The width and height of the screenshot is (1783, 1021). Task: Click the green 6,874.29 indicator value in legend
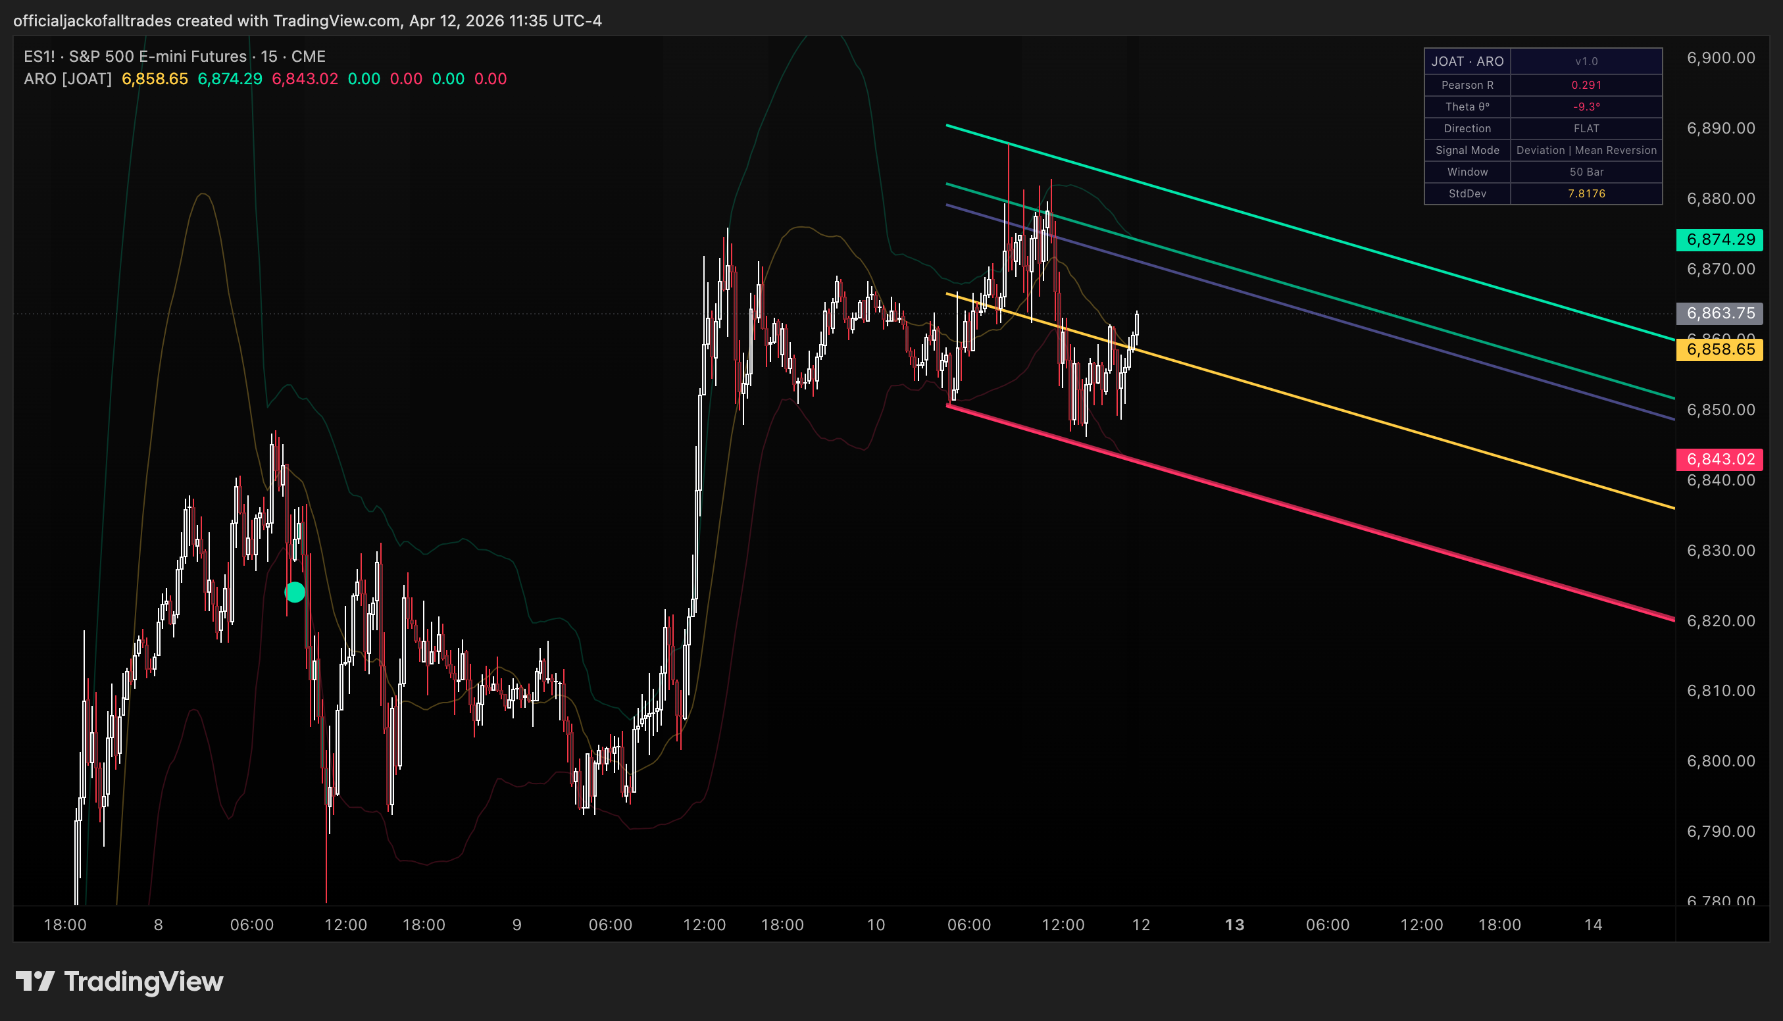[x=230, y=78]
